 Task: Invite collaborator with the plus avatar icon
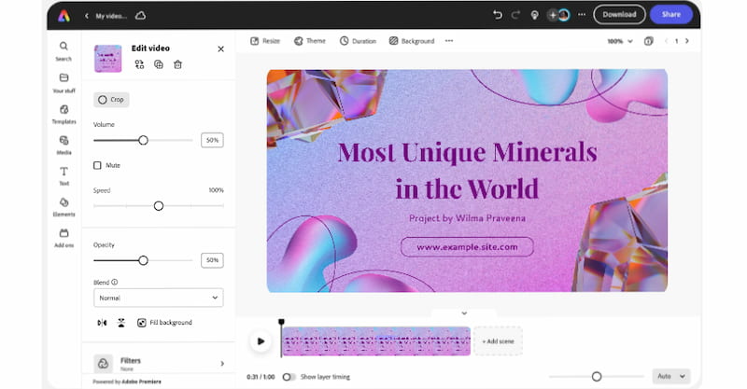(x=553, y=15)
